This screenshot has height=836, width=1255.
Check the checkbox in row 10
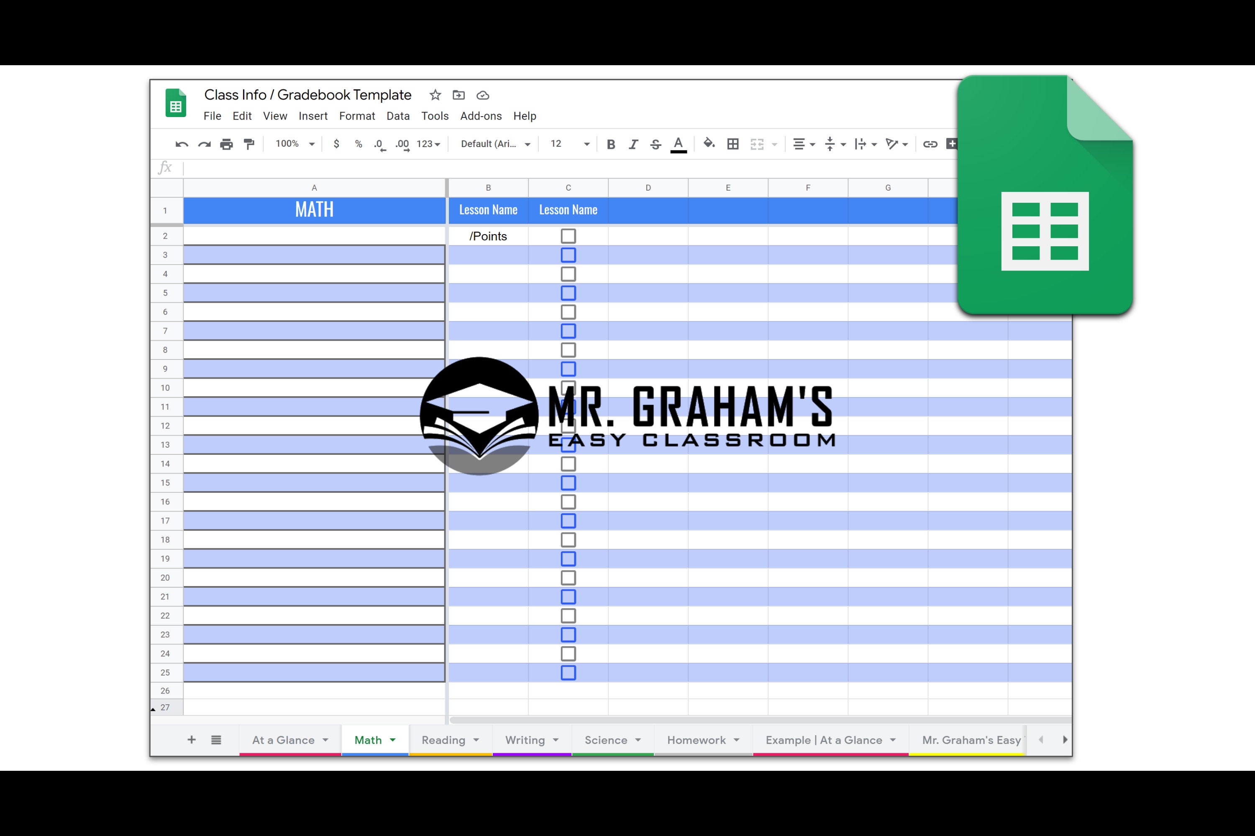pyautogui.click(x=568, y=387)
